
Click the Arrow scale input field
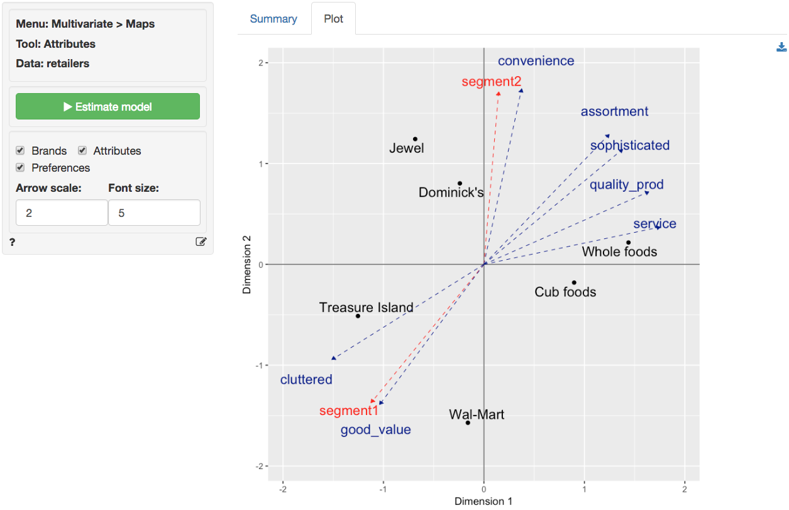[x=61, y=213]
